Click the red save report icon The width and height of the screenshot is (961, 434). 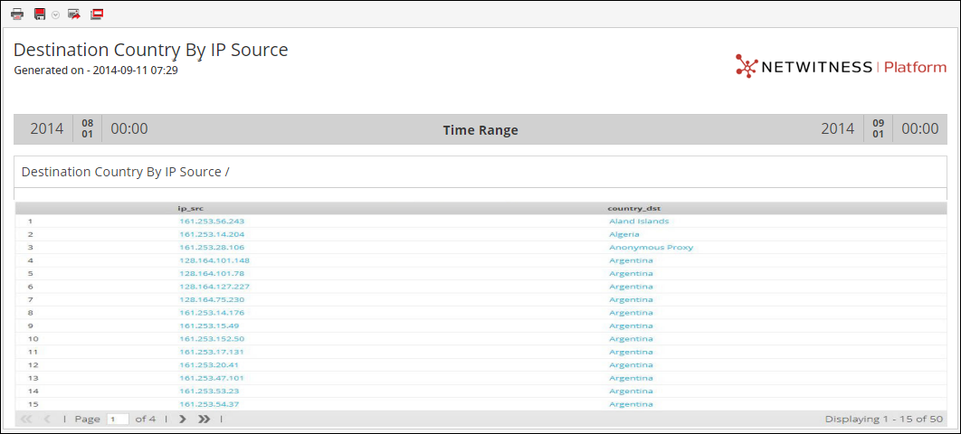pyautogui.click(x=40, y=14)
